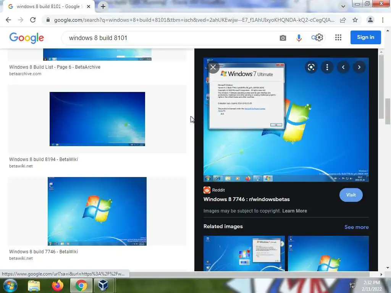Open the Learn More copyright link
The height and width of the screenshot is (293, 391).
pos(294,211)
